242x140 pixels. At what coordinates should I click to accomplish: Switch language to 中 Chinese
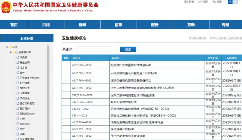coord(230,2)
